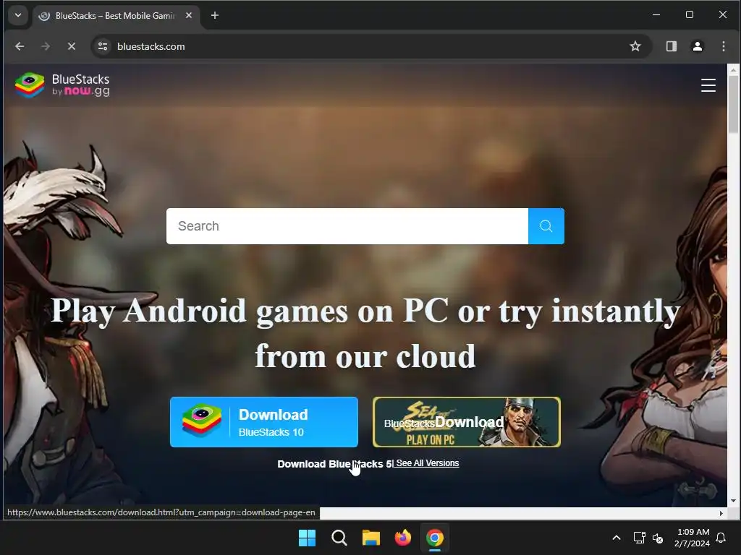Open the tab search dropdown arrow

point(18,15)
